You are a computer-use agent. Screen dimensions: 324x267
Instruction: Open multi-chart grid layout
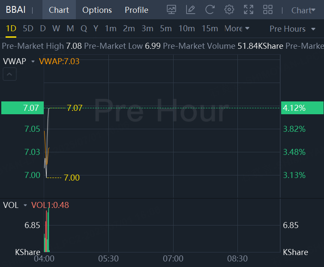(x=268, y=9)
